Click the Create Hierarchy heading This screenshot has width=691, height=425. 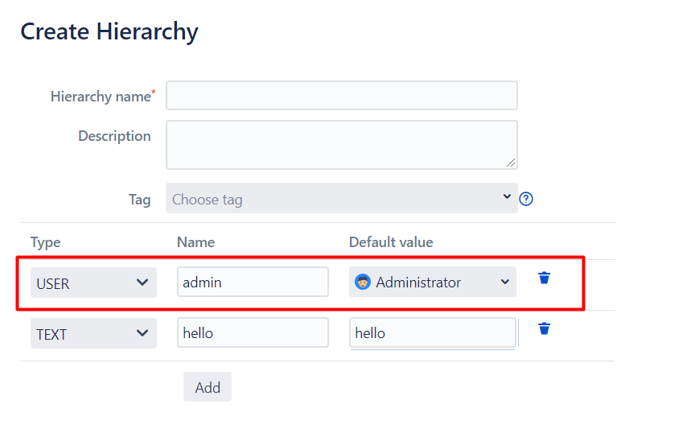(x=109, y=32)
